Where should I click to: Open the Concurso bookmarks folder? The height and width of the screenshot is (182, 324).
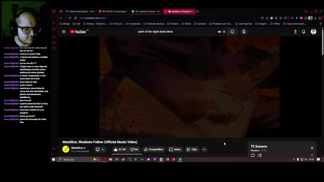click(116, 24)
